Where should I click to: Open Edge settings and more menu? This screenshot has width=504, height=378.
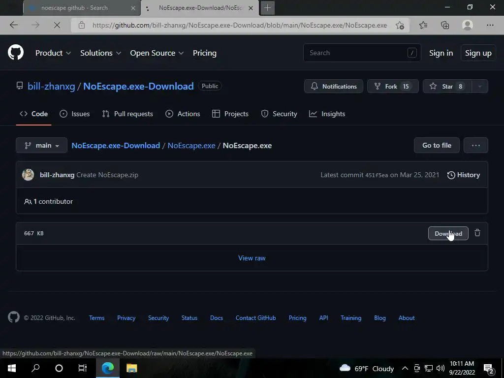(490, 25)
